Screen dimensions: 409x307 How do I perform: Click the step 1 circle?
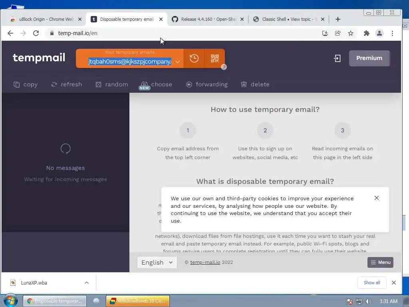coord(188,130)
